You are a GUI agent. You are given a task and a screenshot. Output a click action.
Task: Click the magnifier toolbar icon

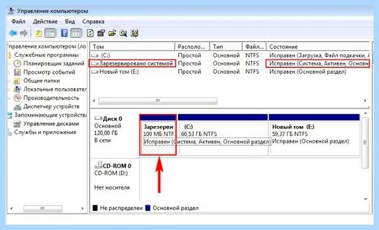123,33
